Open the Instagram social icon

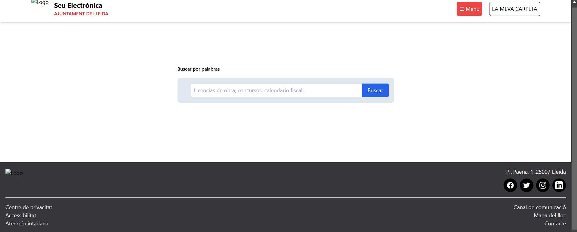tap(543, 185)
